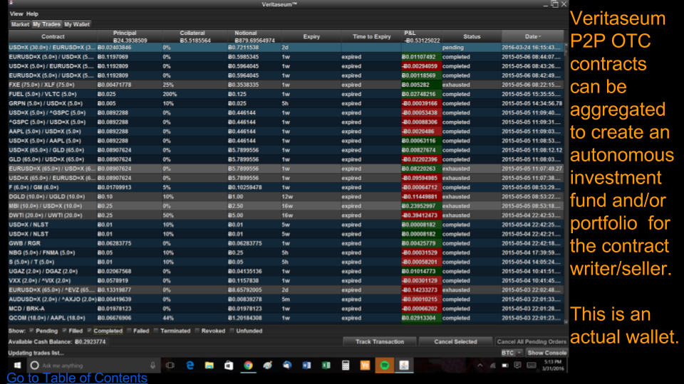Image resolution: width=684 pixels, height=384 pixels.
Task: Sort by the Date column header
Action: [x=532, y=36]
